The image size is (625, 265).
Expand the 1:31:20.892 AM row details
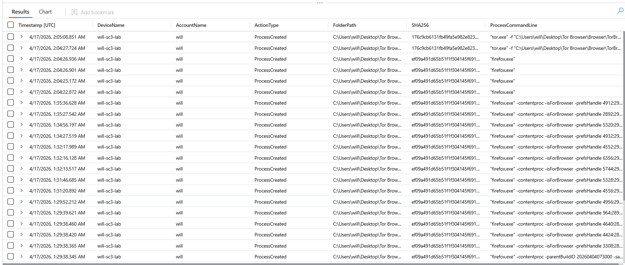tap(21, 191)
